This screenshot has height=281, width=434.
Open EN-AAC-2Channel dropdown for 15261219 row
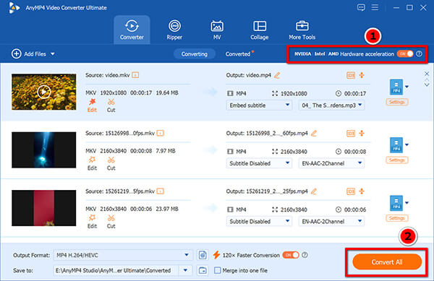[x=331, y=221]
